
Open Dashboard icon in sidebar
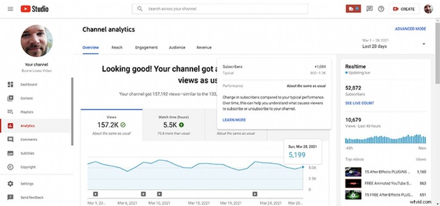click(x=10, y=85)
